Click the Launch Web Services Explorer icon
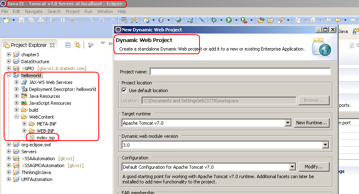This screenshot has width=359, height=194. (190, 20)
